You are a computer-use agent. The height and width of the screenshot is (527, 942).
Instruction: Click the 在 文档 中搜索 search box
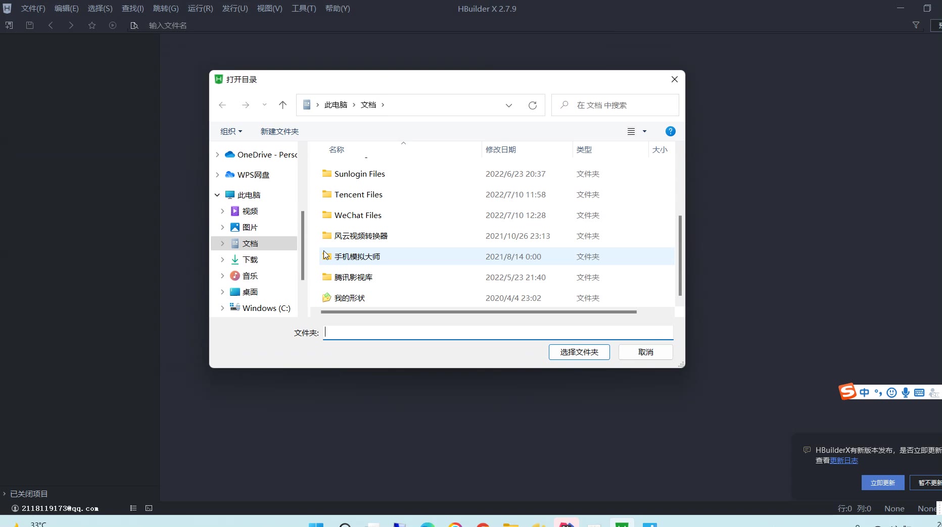point(615,105)
